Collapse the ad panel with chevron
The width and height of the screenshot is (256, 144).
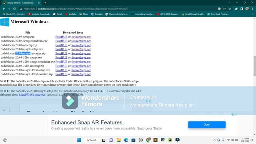pos(4,110)
